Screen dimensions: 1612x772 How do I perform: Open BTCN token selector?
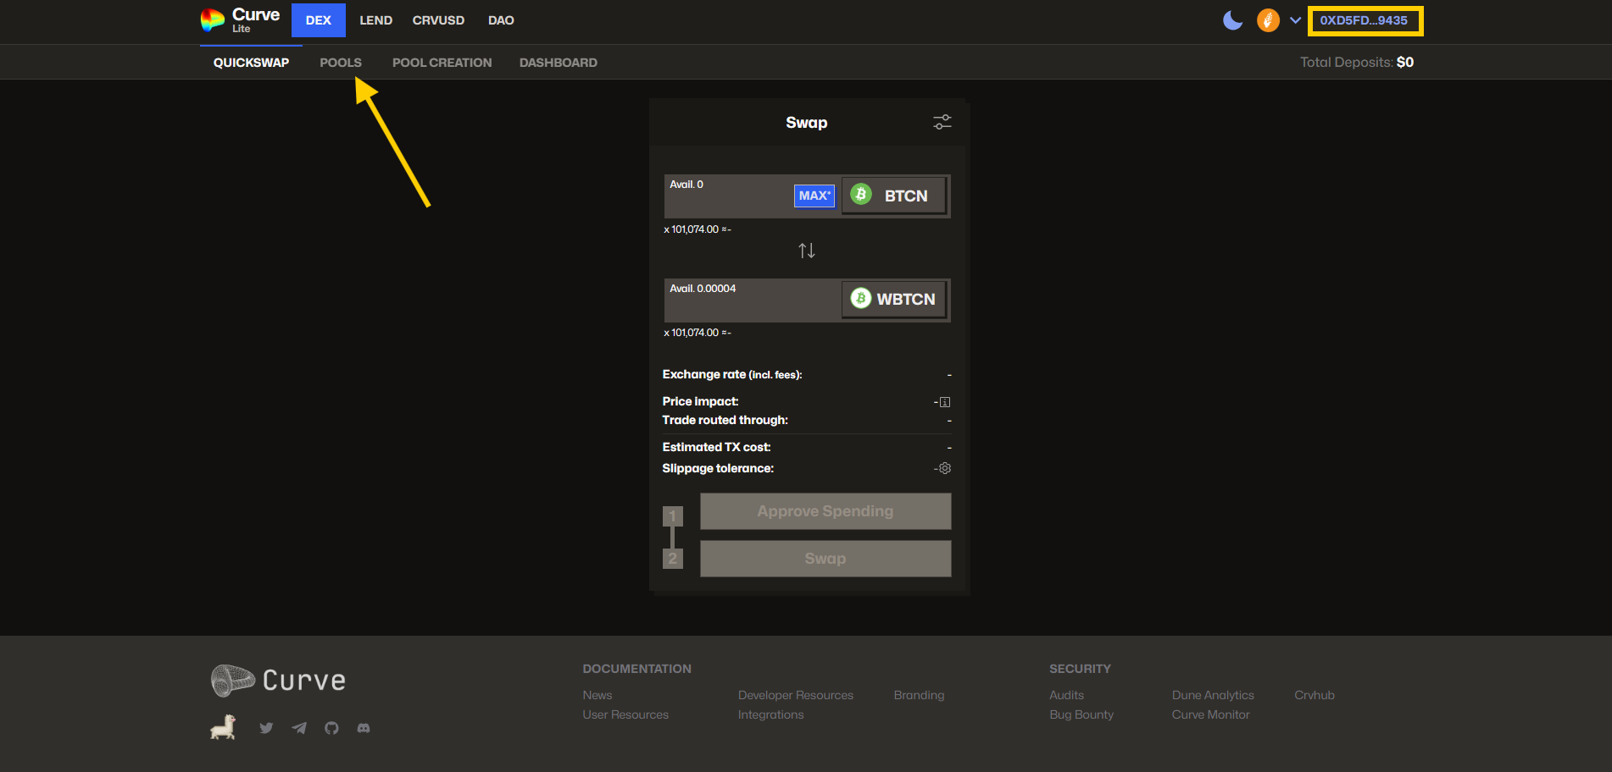pos(894,196)
